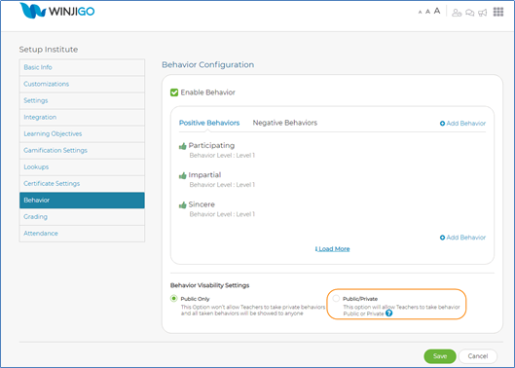Image resolution: width=515 pixels, height=368 pixels.
Task: Select the Public Only radio option
Action: (x=173, y=298)
